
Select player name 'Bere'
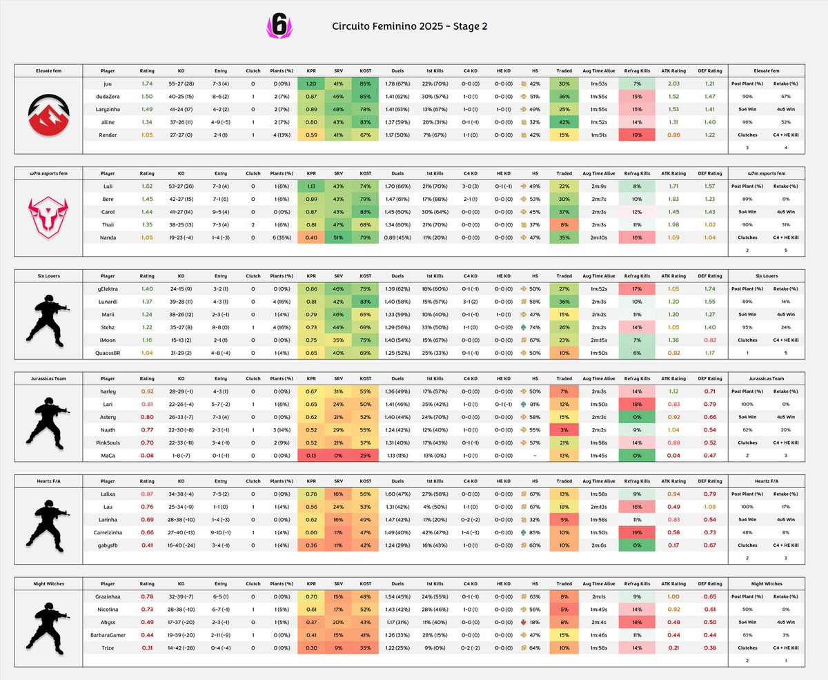coord(107,199)
